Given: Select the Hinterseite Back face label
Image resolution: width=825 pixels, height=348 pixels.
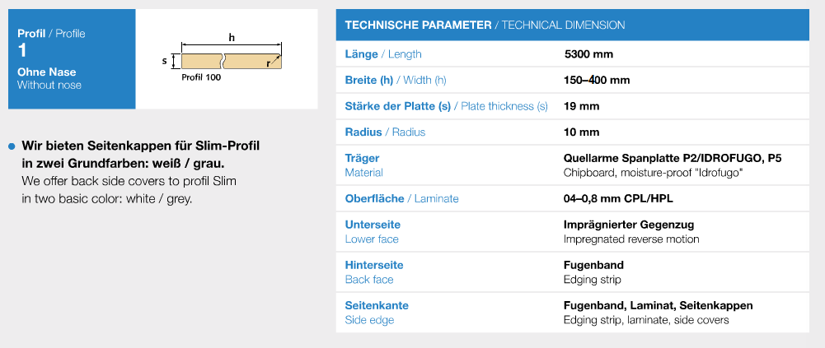Looking at the screenshot, I should click(x=374, y=272).
